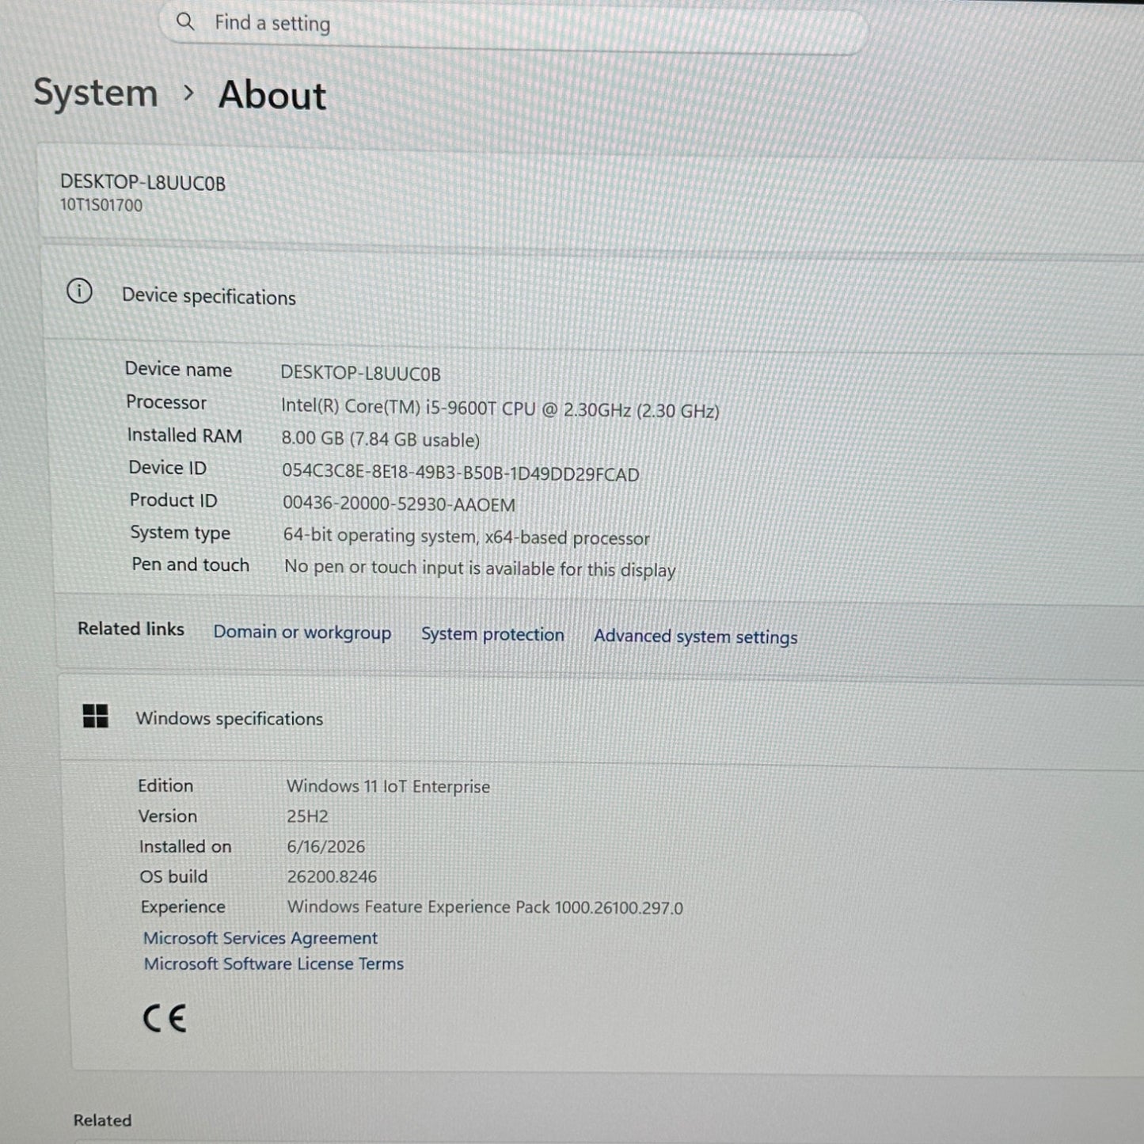This screenshot has width=1144, height=1144.
Task: Click the CE mark icon
Action: [165, 1018]
